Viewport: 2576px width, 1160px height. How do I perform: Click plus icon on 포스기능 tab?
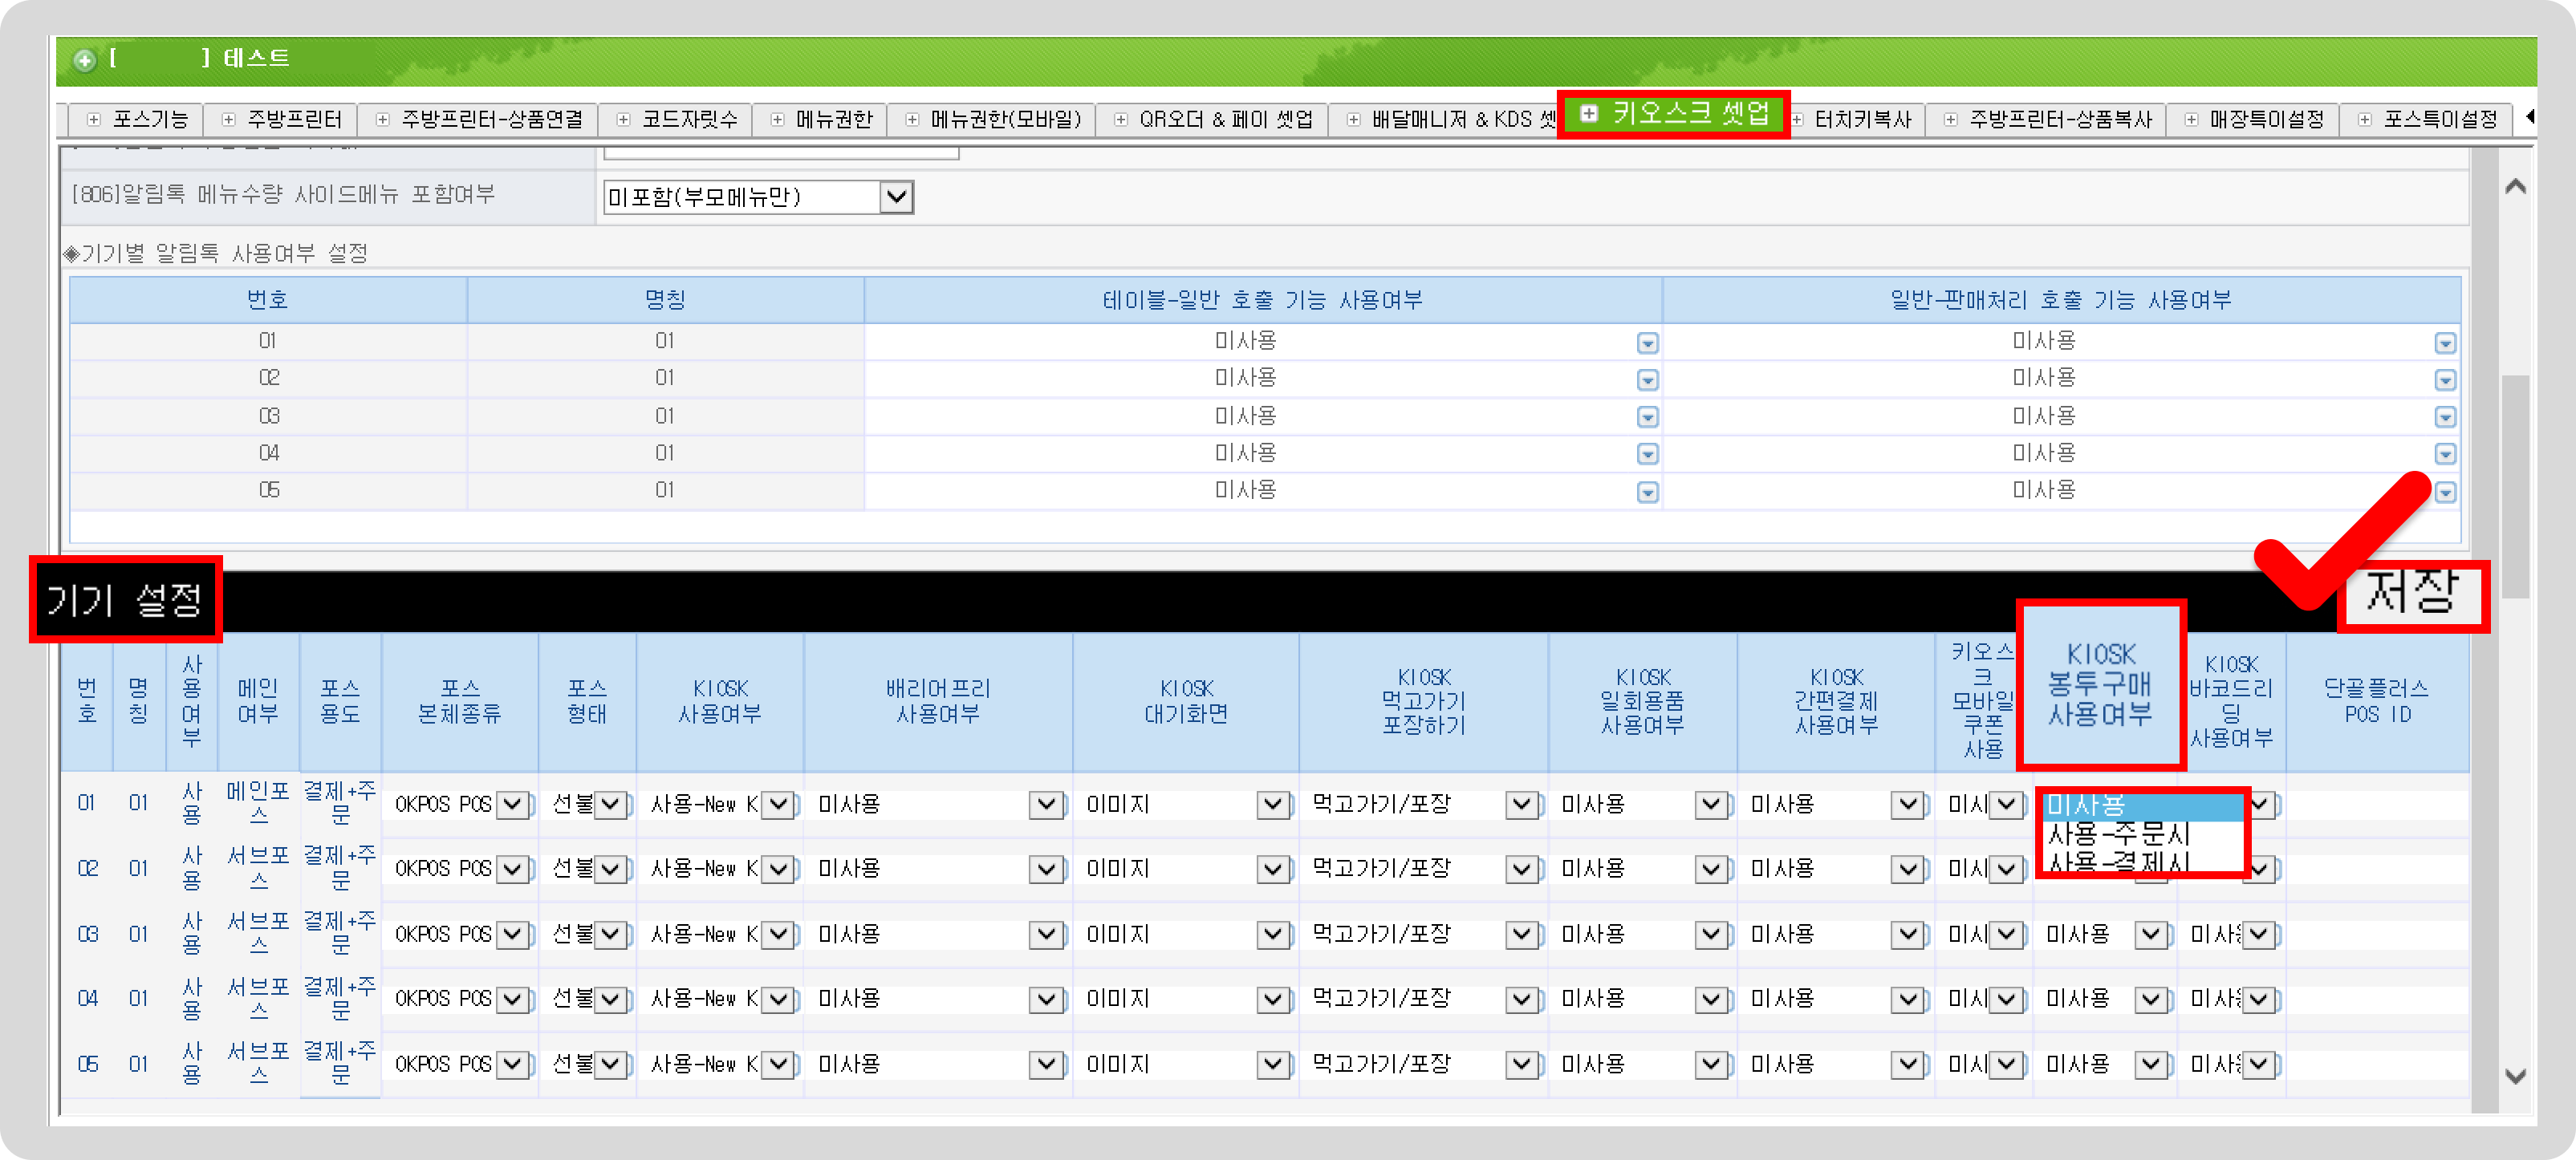pos(94,120)
